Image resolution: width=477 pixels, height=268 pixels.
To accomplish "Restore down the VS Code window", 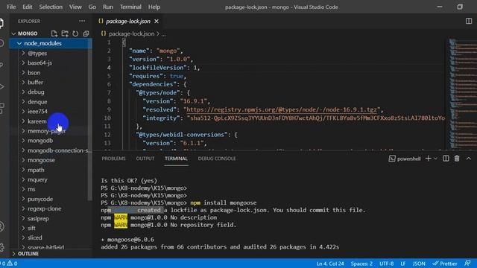I will click(460, 7).
